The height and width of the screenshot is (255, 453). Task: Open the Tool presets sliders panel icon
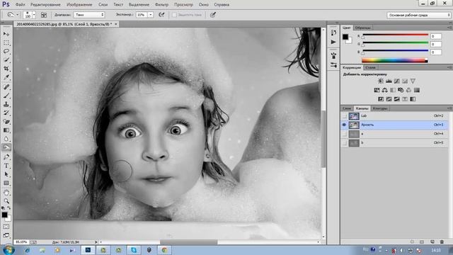(333, 65)
